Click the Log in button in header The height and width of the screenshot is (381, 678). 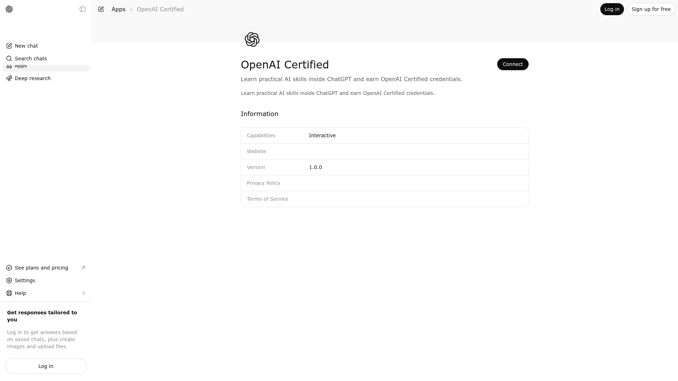click(x=612, y=9)
